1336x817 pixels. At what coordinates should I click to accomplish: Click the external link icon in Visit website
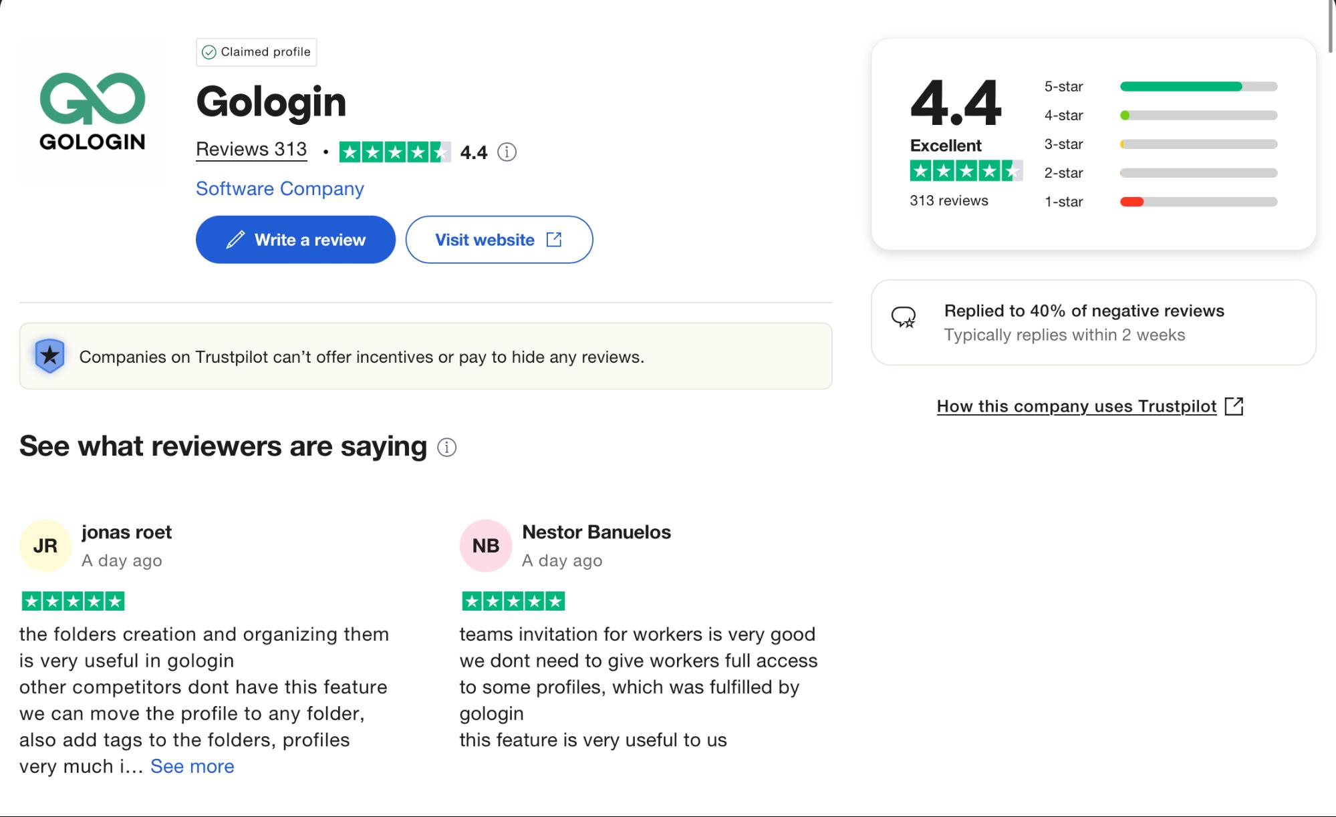tap(554, 239)
